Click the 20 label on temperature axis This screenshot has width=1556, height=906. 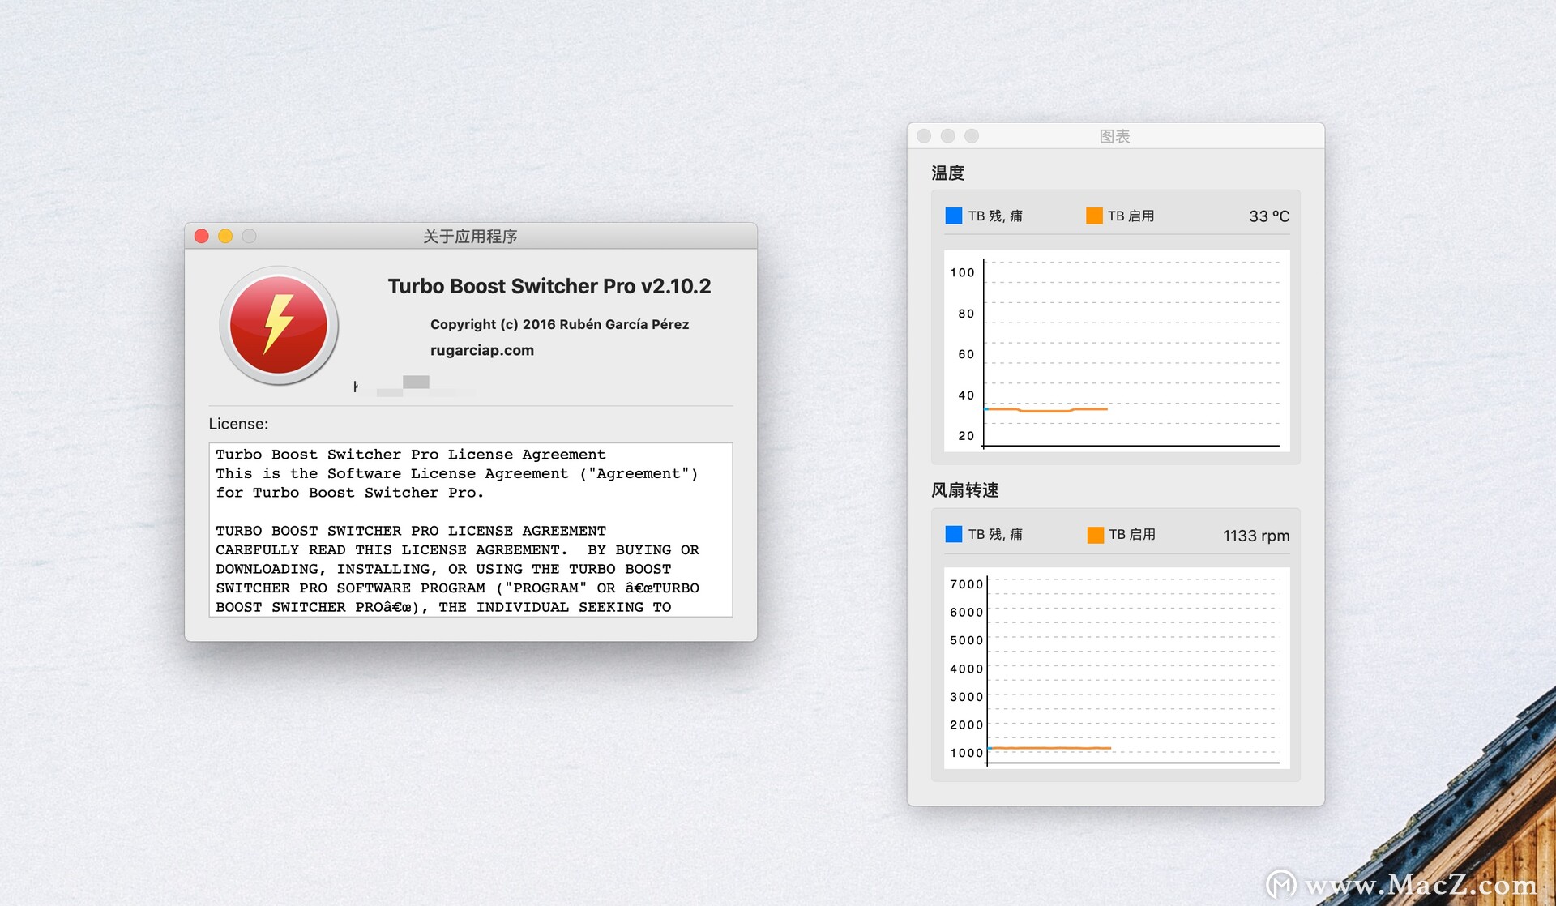966,436
